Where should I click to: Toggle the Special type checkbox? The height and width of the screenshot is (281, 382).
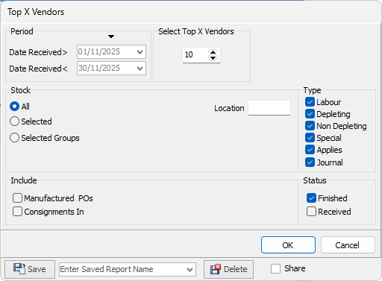click(x=310, y=138)
